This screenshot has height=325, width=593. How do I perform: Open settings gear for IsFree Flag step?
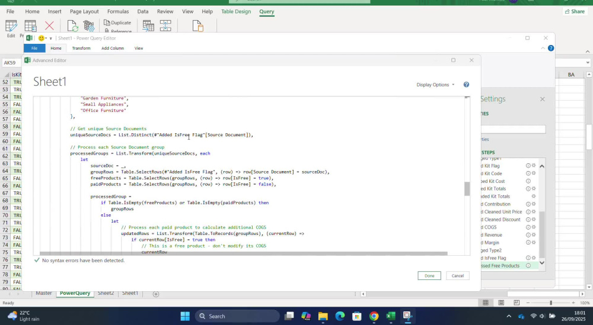pyautogui.click(x=534, y=258)
